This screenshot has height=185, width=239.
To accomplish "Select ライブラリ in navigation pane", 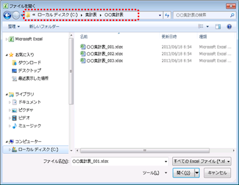I will pos(24,94).
